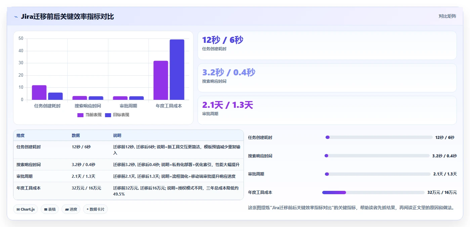Click progress value 12秒 / 6秒
The image size is (470, 227).
coord(444,137)
